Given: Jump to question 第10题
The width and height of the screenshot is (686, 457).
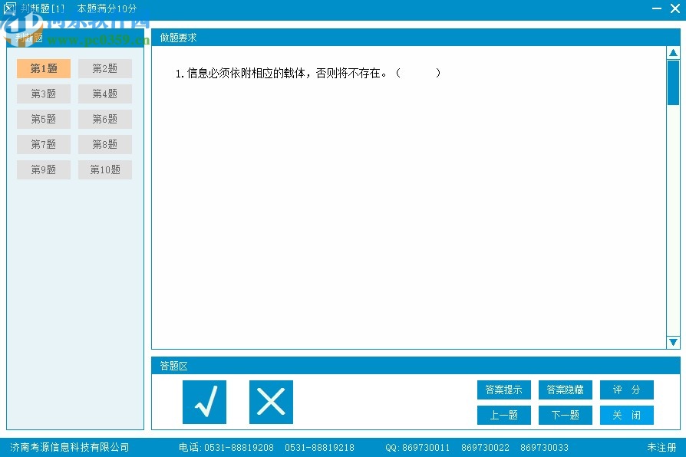Looking at the screenshot, I should tap(104, 169).
